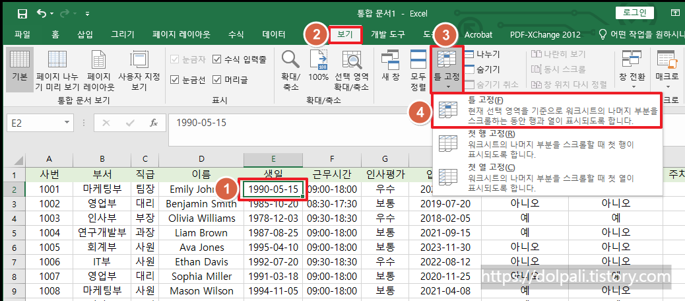This screenshot has width=685, height=301.
Task: Select 페이지 레이아웃 view icon
Action: coord(98,69)
